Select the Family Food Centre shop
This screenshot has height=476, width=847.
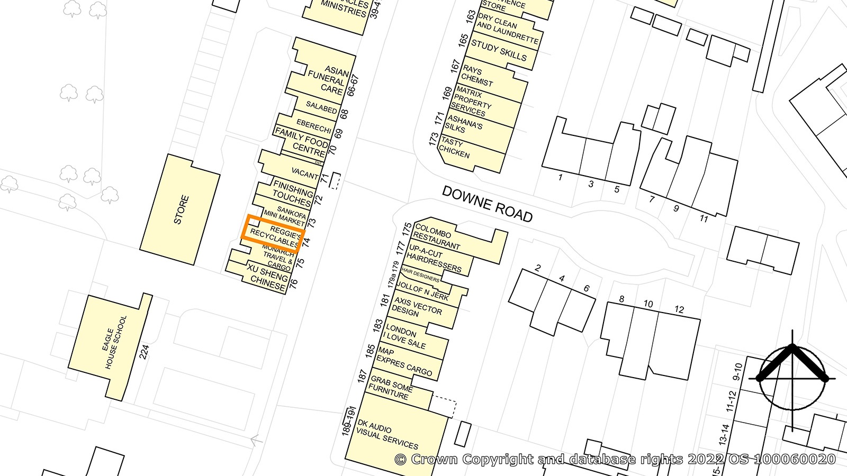[x=302, y=141]
